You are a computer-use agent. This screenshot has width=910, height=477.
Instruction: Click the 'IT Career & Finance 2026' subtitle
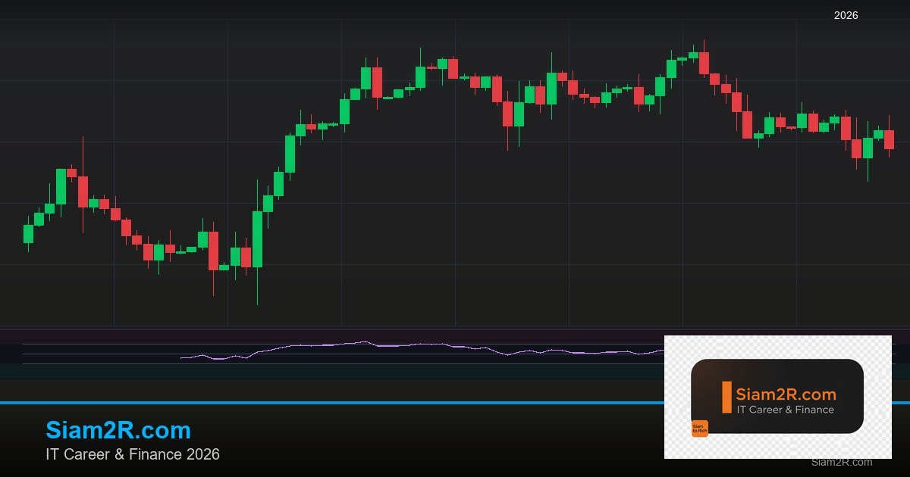(x=133, y=454)
